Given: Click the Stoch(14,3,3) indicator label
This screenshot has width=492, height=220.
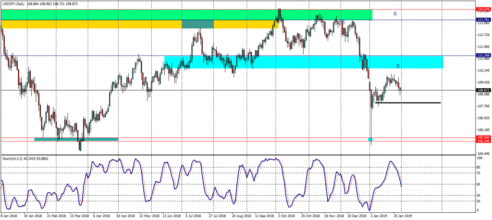Looking at the screenshot, I should click(x=13, y=158).
